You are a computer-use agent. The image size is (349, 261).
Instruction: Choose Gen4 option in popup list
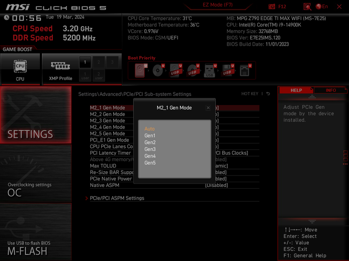click(150, 156)
